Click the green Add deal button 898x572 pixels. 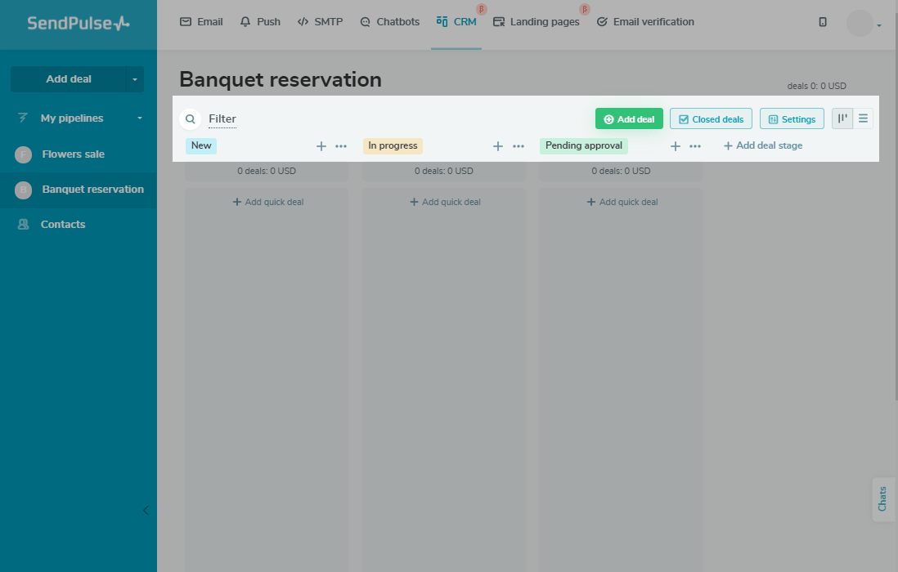pyautogui.click(x=629, y=119)
